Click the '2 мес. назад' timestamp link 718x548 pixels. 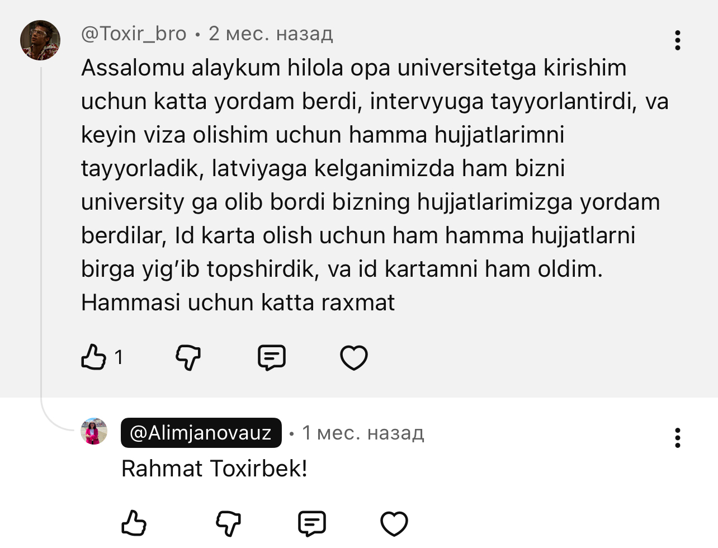click(x=271, y=33)
